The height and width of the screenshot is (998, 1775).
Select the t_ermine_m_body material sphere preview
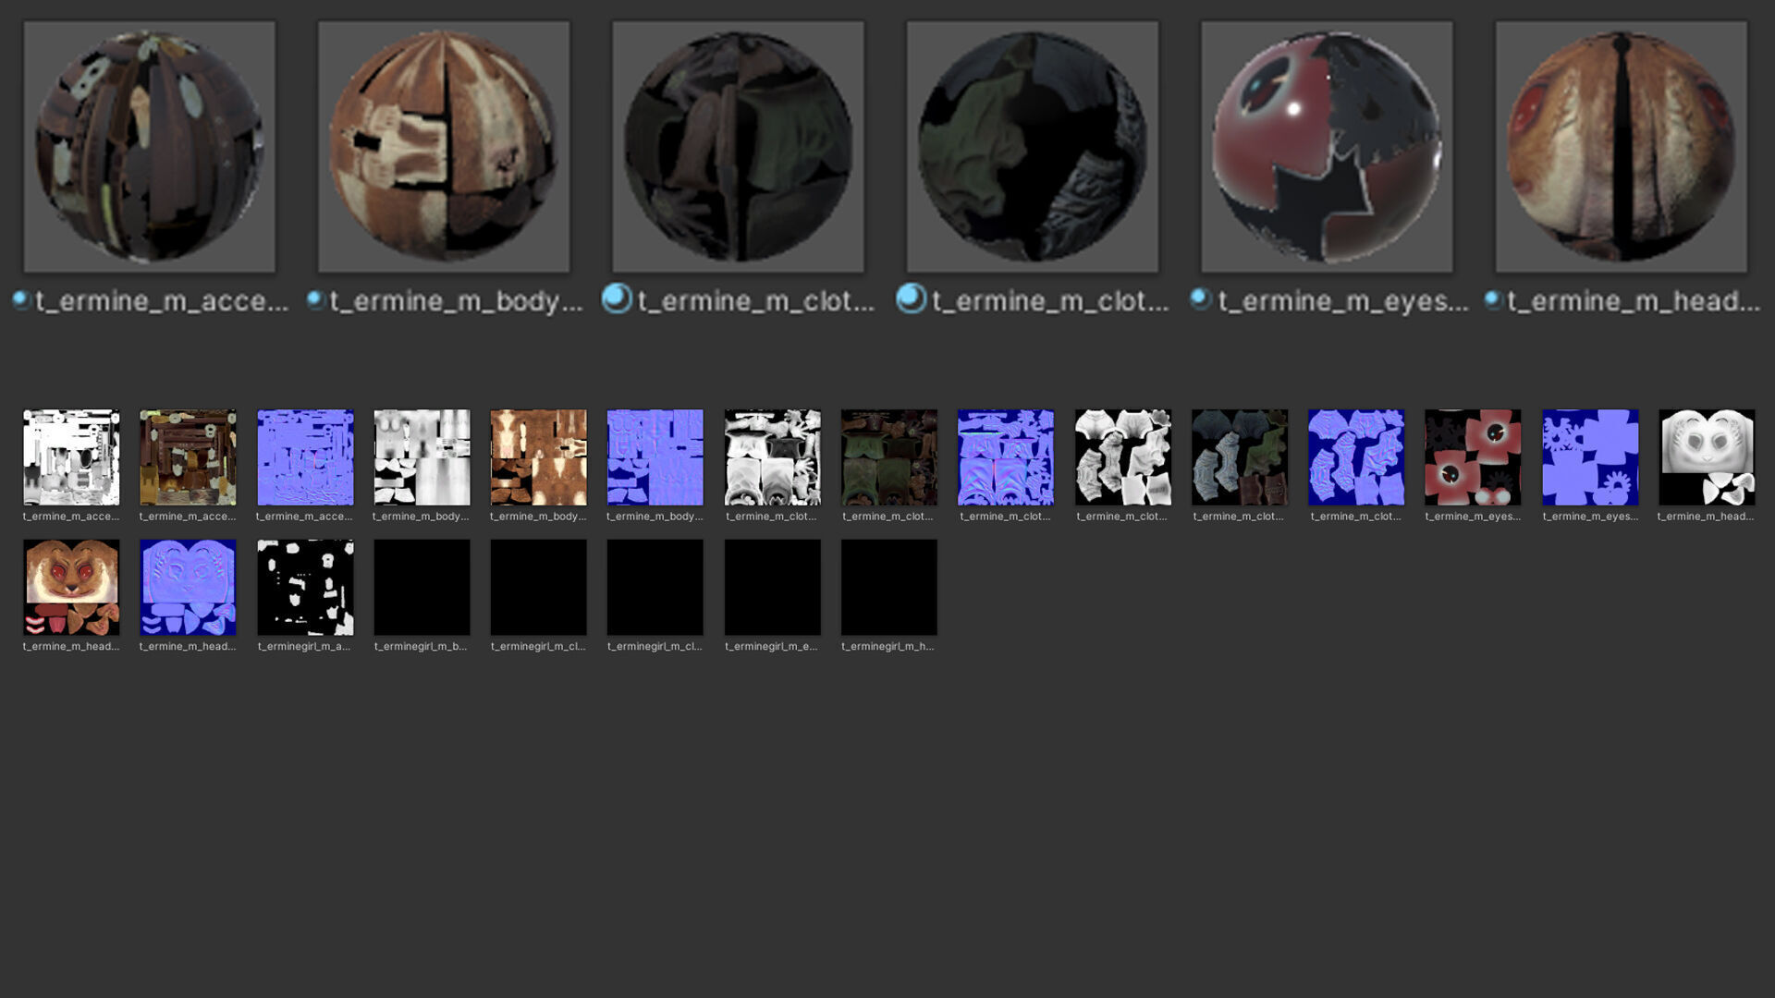(x=444, y=147)
